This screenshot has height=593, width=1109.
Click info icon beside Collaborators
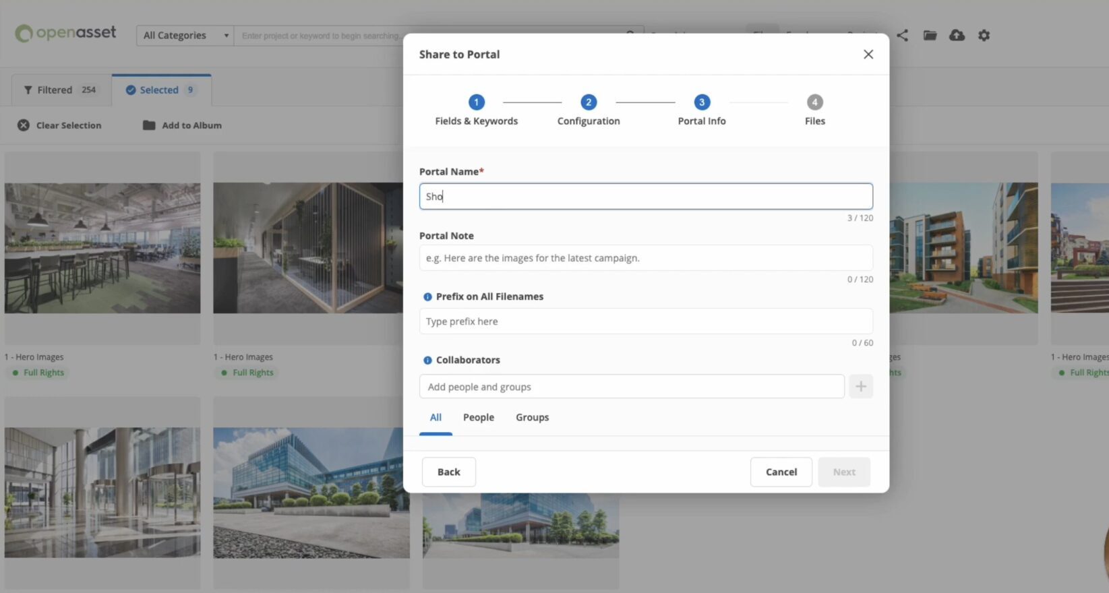427,361
